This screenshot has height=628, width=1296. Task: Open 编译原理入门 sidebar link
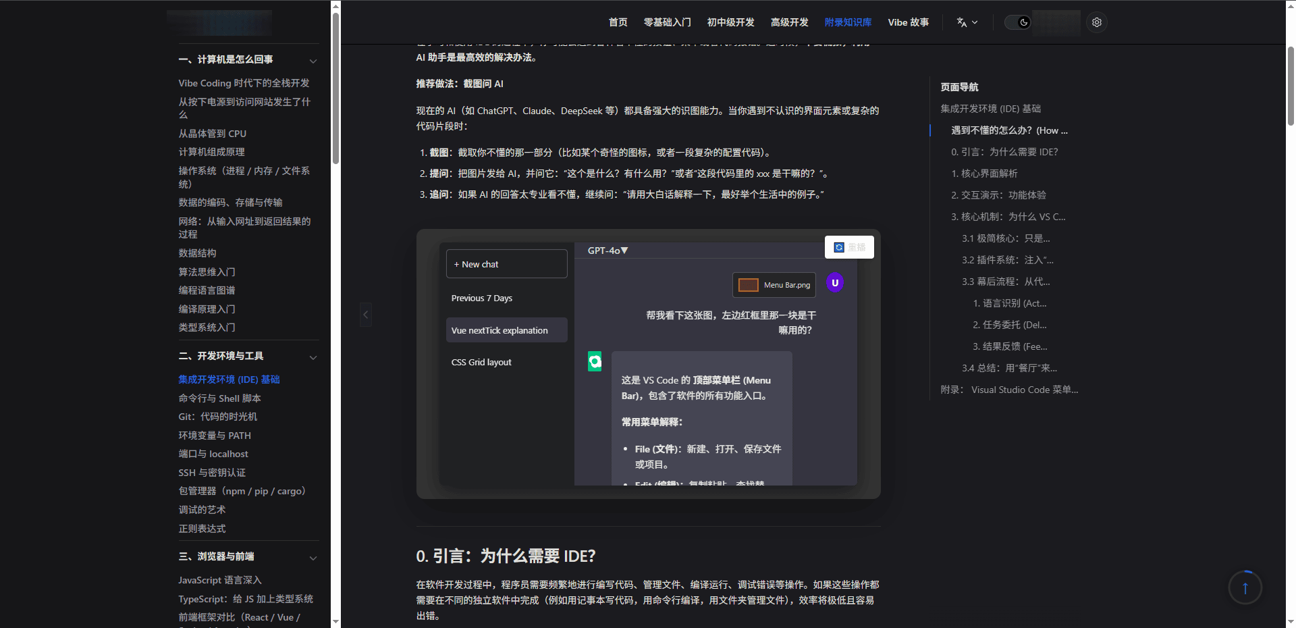(207, 309)
